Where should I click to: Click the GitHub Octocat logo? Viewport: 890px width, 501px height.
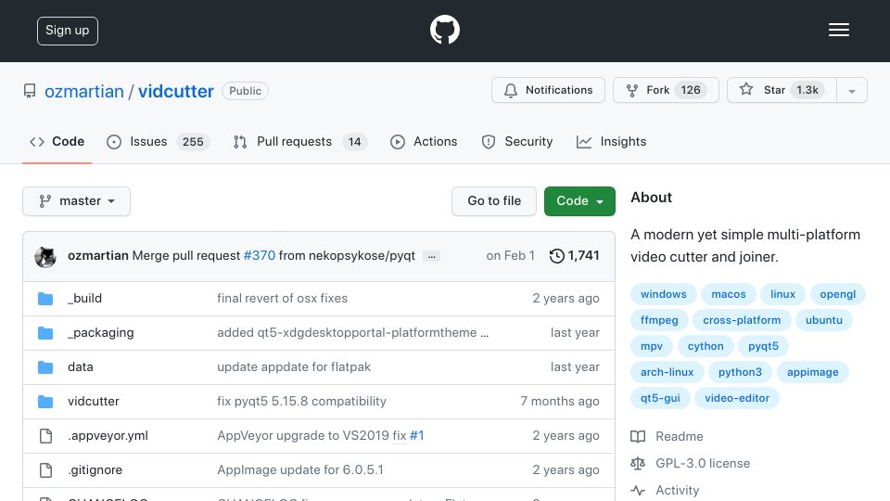point(444,30)
